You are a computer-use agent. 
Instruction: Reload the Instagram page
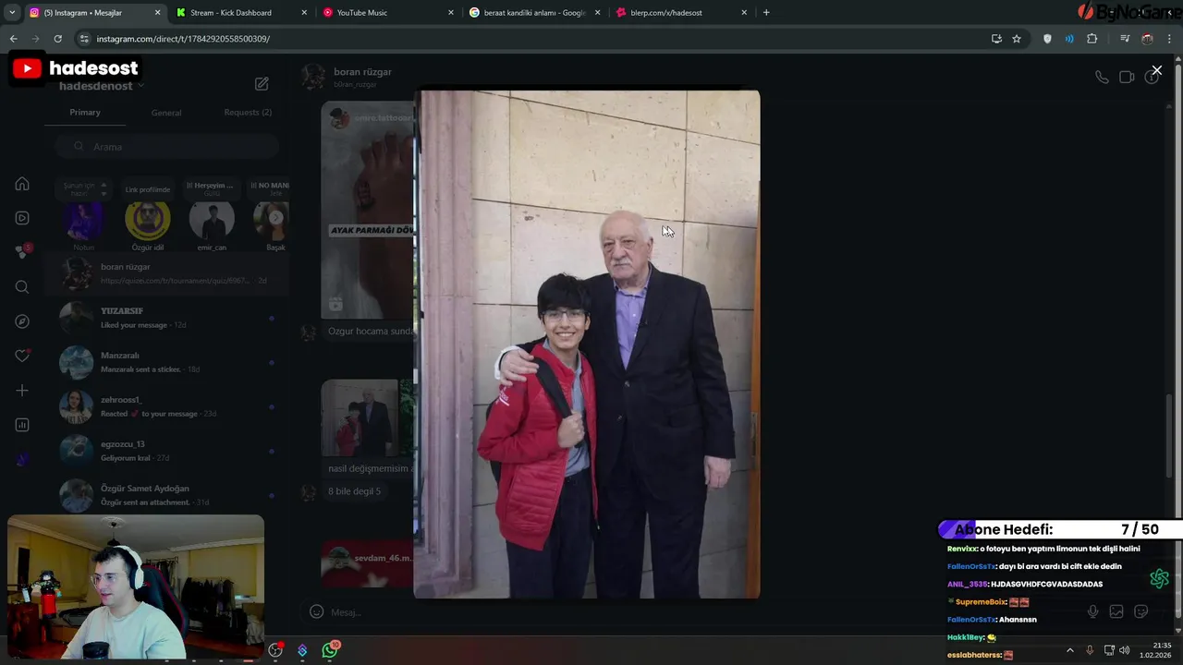coord(57,39)
